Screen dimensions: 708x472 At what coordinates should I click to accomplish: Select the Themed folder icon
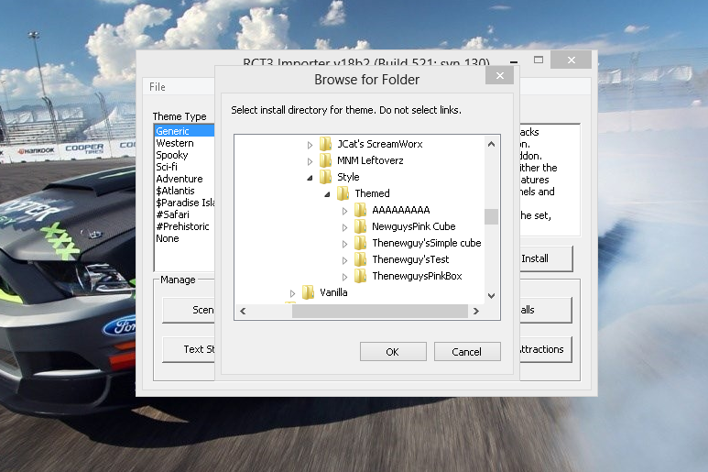pos(343,193)
